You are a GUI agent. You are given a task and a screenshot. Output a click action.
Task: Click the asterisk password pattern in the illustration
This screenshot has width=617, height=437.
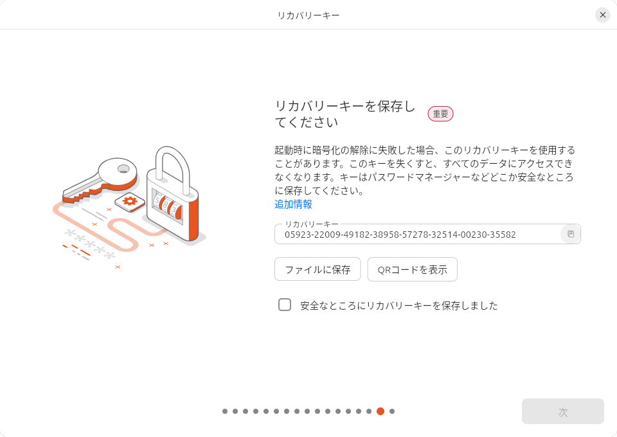90,245
